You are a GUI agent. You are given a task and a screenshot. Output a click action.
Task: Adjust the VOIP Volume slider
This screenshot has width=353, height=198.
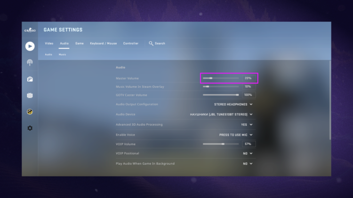pos(221,144)
